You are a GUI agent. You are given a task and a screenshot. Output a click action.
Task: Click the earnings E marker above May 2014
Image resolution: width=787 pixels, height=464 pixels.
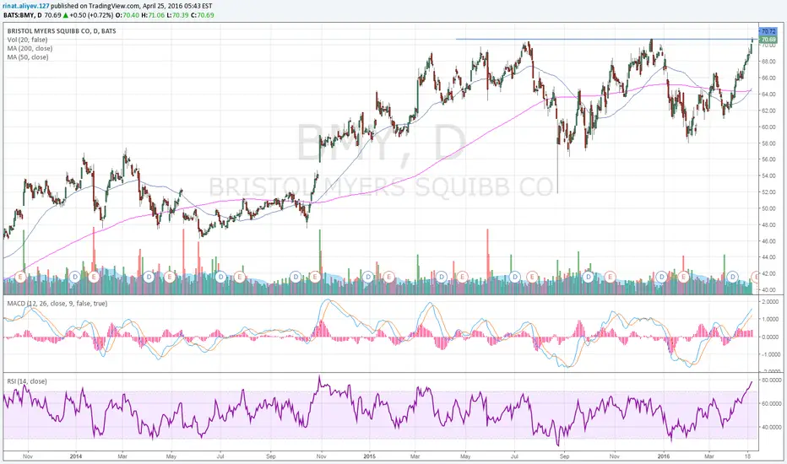tap(169, 277)
